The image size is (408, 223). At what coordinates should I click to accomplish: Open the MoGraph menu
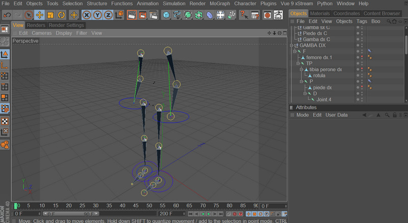coord(219,4)
